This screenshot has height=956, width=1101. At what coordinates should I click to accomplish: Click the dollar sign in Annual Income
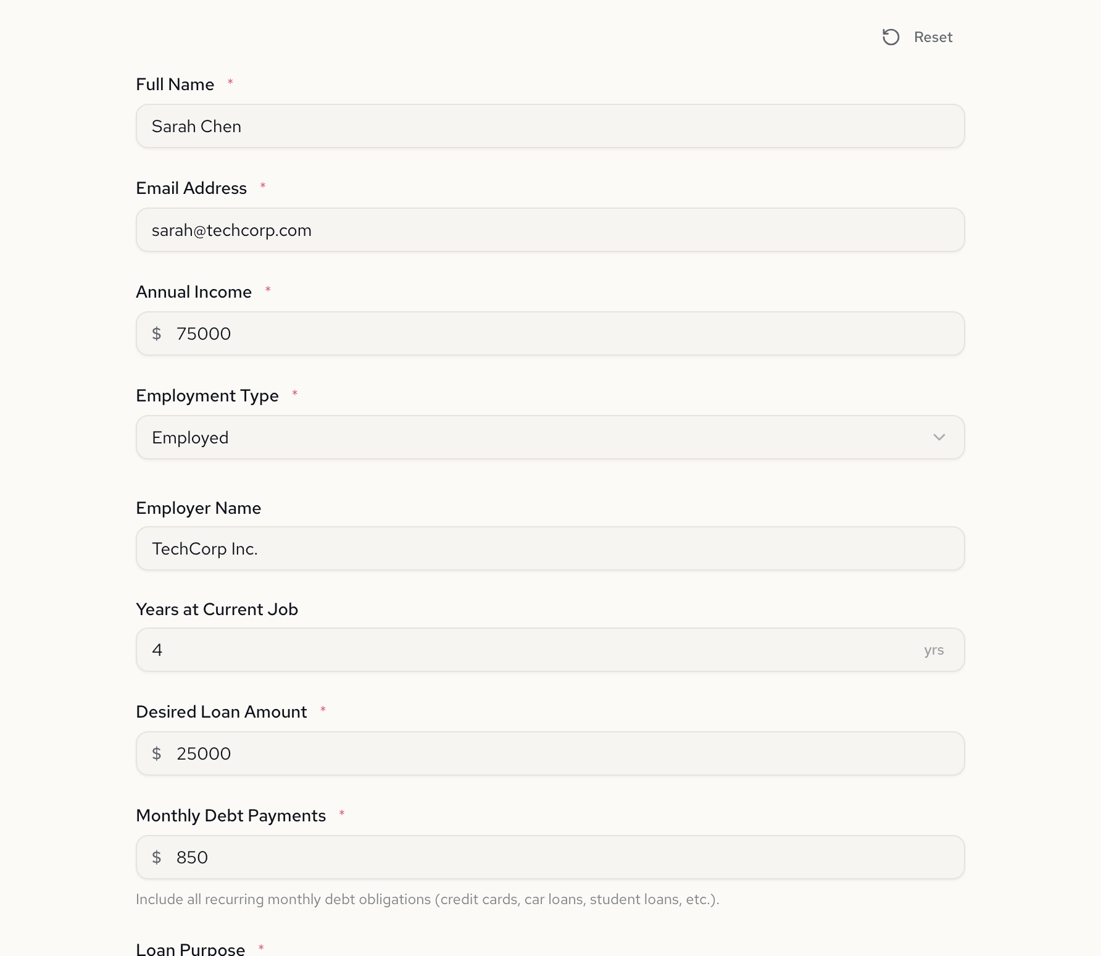click(157, 333)
